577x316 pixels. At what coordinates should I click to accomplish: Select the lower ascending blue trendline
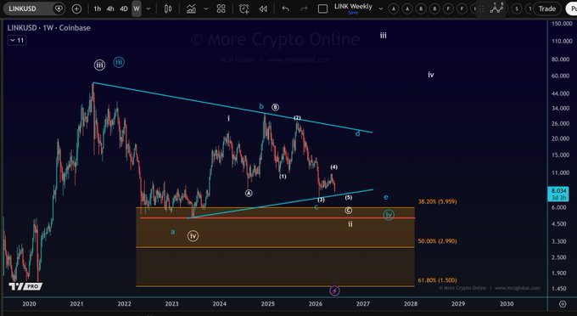point(280,204)
